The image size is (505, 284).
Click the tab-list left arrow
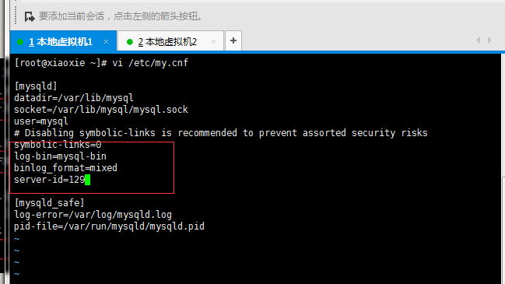(479, 40)
